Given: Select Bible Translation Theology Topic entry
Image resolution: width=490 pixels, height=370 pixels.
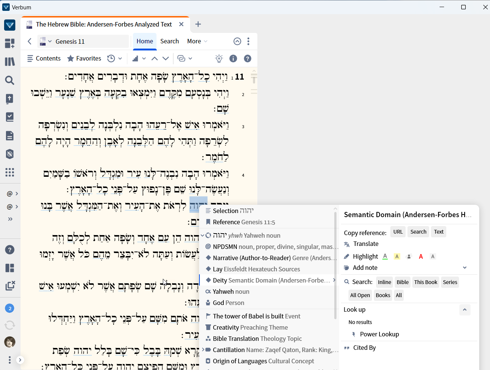Looking at the screenshot, I should click(x=269, y=339).
